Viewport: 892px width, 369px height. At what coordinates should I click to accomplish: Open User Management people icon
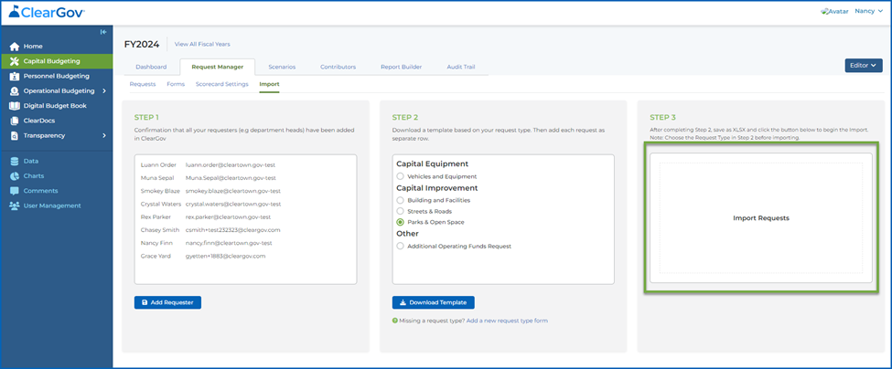click(15, 206)
